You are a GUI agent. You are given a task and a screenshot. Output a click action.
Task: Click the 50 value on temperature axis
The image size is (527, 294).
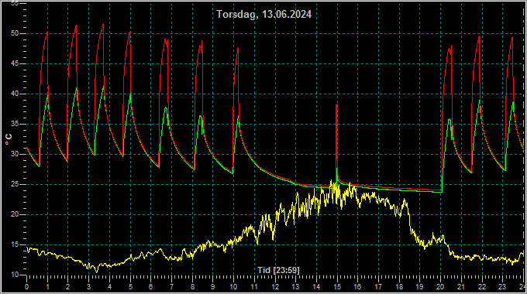coord(15,33)
